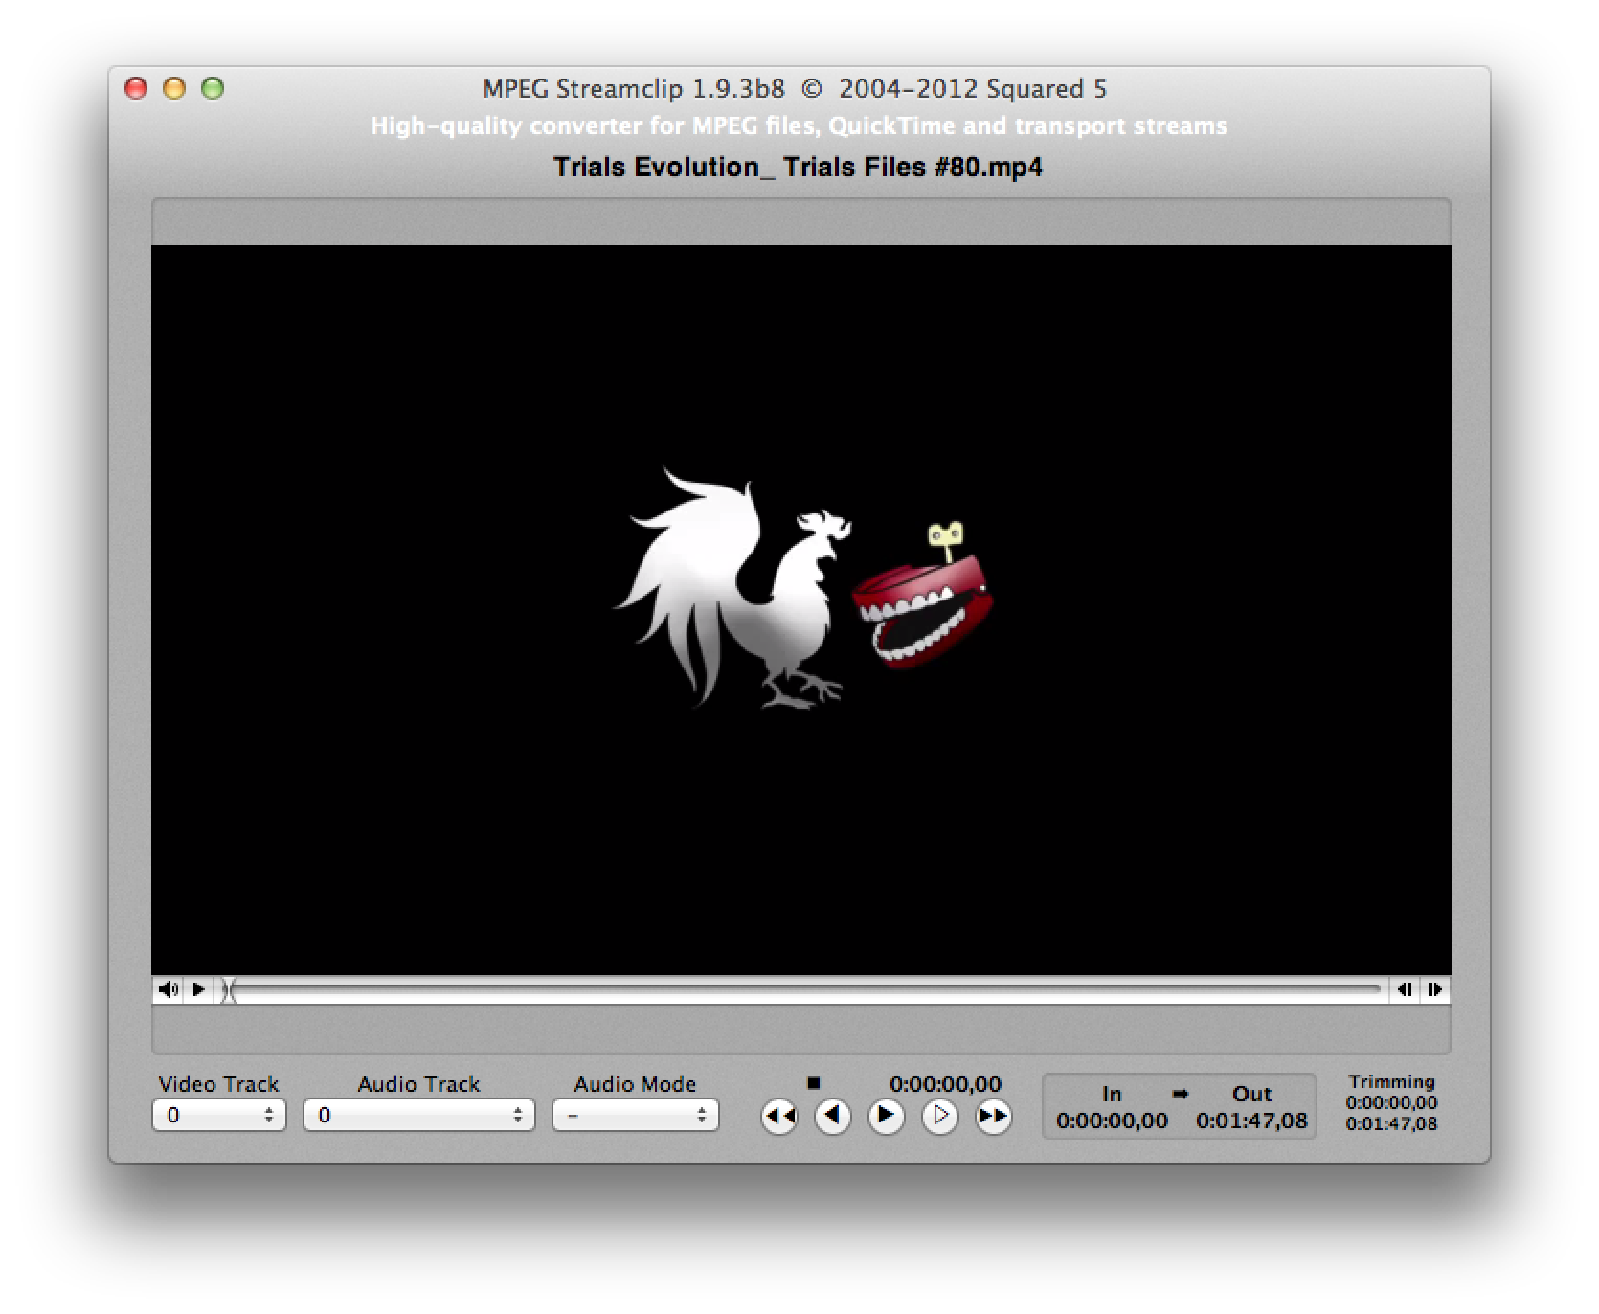Viewport: 1599px width, 1314px height.
Task: Play selection with the outlined play button
Action: coord(940,1116)
